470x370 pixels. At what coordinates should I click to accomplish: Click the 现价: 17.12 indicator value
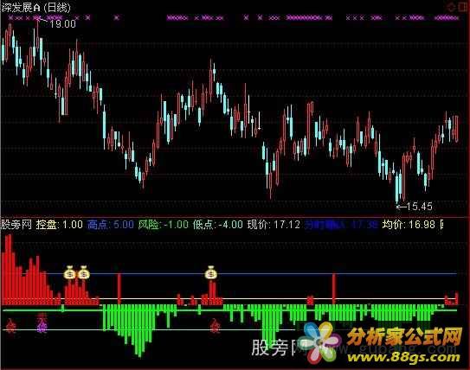(274, 224)
